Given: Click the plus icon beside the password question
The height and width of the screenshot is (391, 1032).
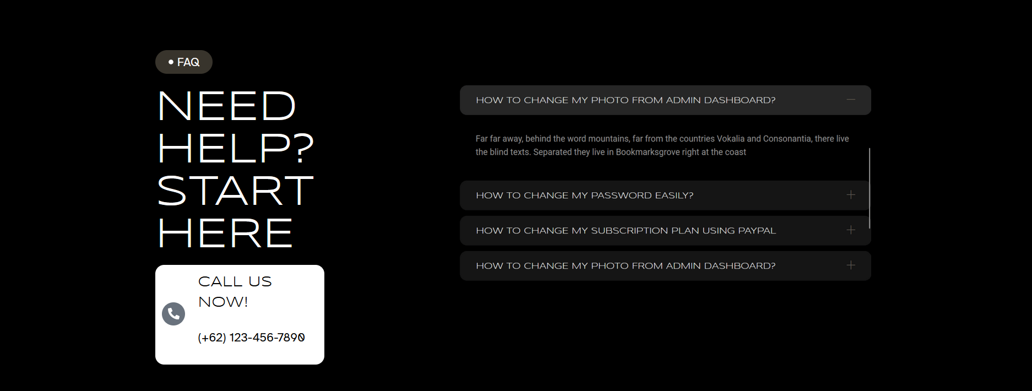Looking at the screenshot, I should click(x=851, y=195).
